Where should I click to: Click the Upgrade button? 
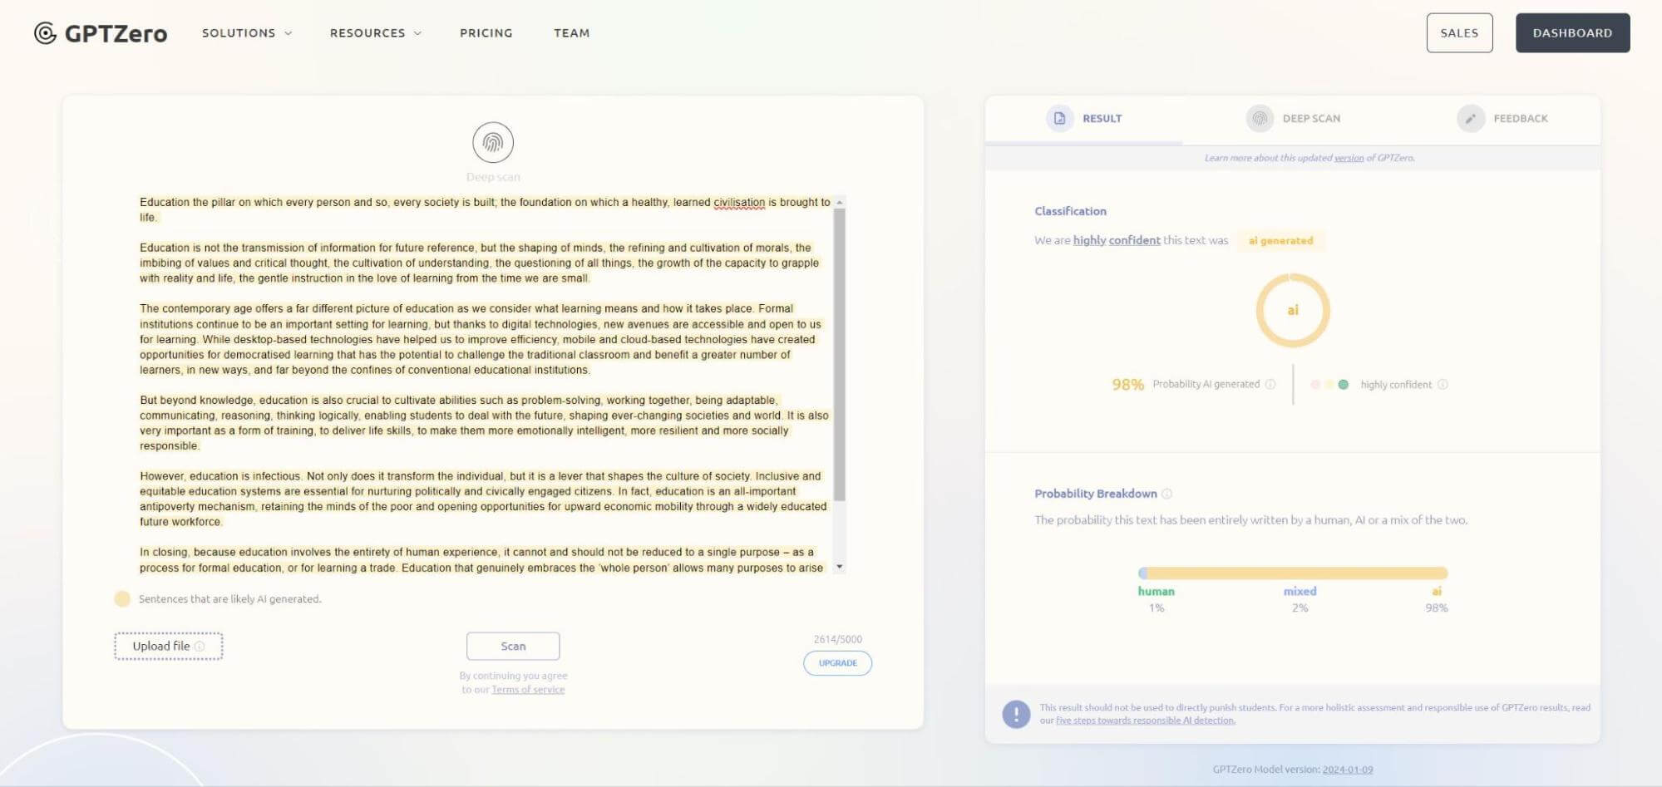837,663
